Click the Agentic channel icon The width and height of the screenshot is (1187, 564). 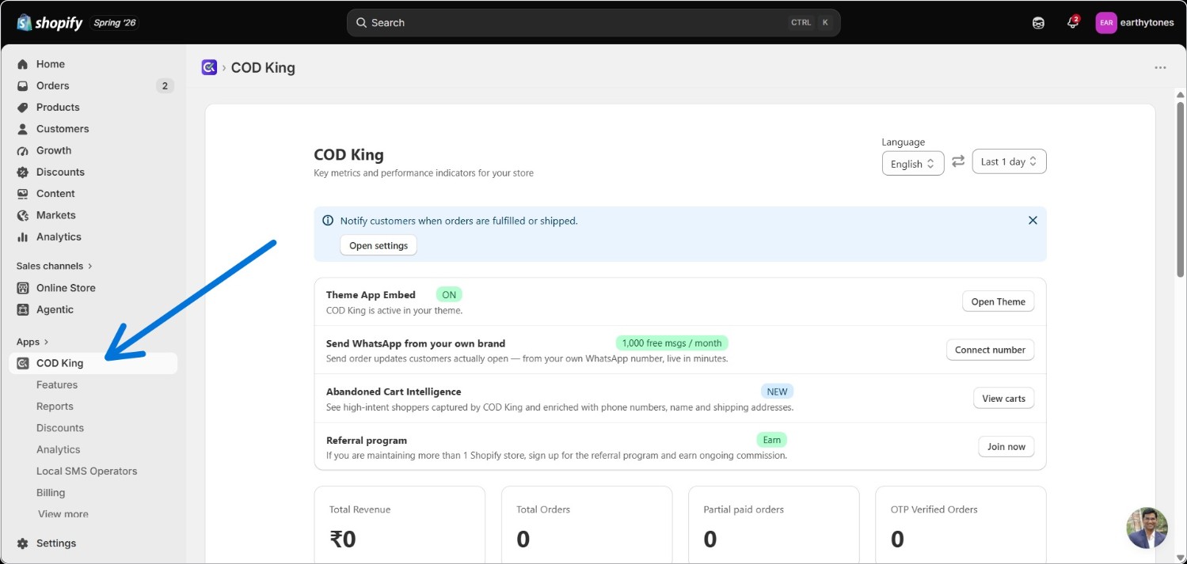coord(22,309)
